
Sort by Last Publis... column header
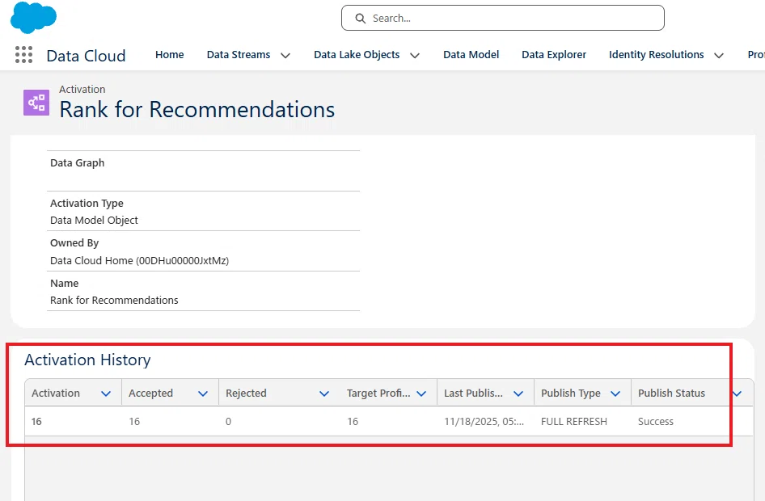pos(473,393)
